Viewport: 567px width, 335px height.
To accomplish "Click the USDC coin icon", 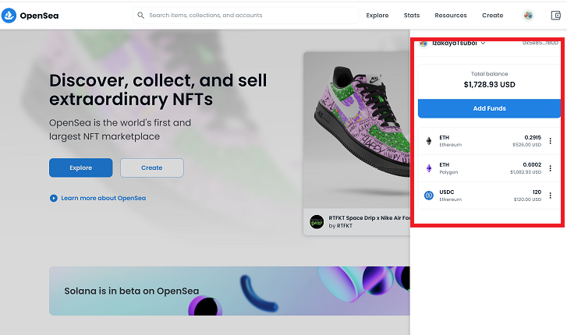I will click(x=429, y=196).
